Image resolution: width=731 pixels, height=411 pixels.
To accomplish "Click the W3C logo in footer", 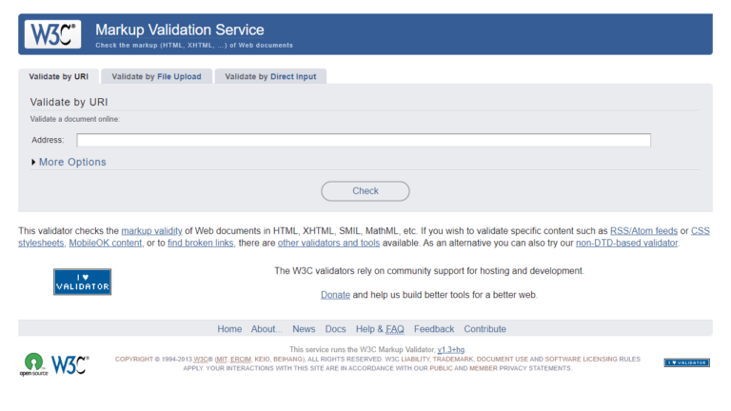I will click(x=69, y=364).
